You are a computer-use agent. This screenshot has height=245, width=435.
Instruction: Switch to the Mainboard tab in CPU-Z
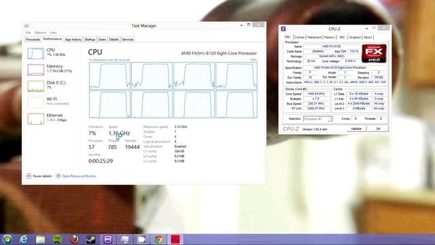[314, 37]
